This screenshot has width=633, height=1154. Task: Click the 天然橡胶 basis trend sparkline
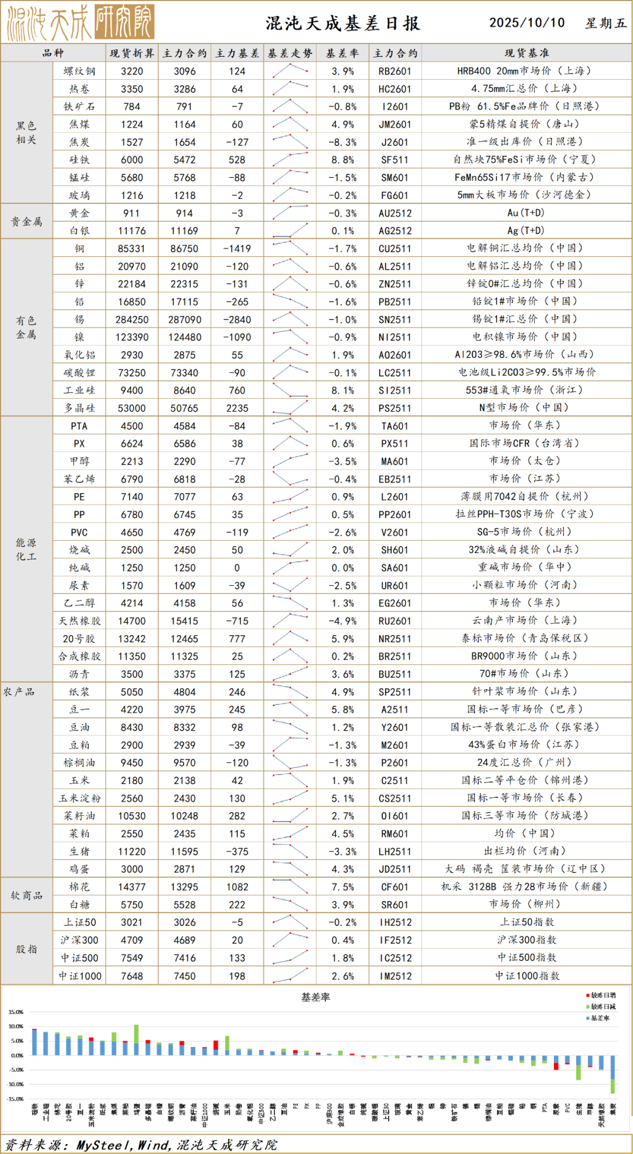pyautogui.click(x=290, y=620)
